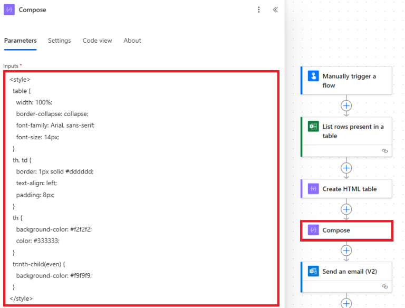Select the Send an email (V2) card

coord(346,277)
